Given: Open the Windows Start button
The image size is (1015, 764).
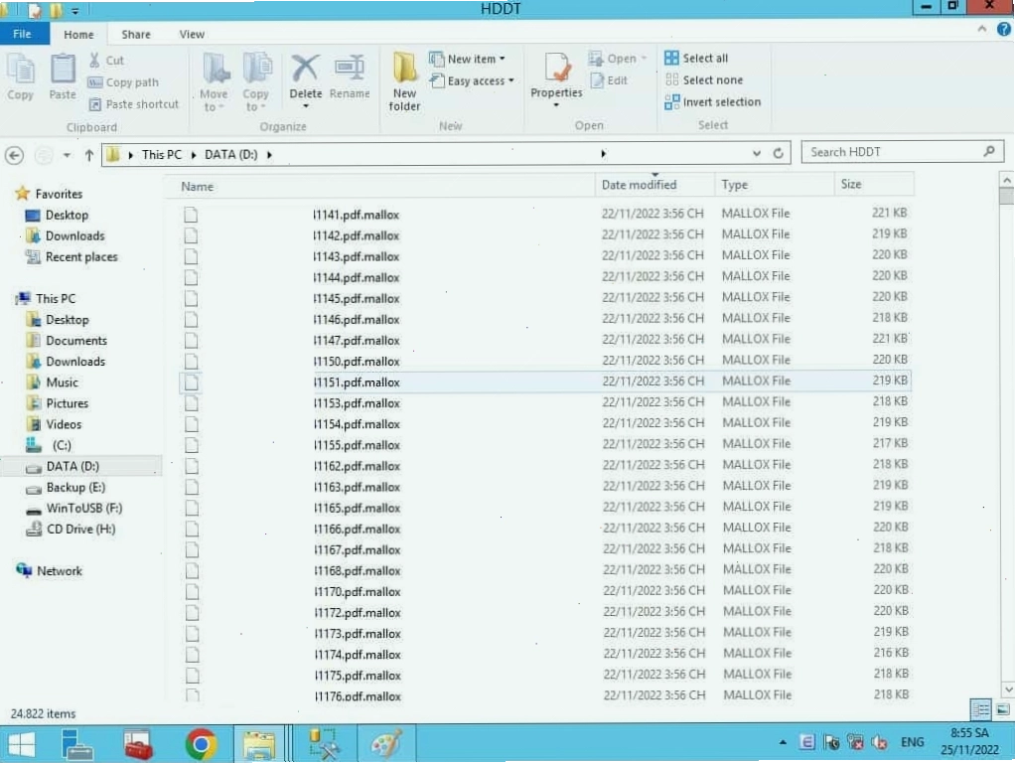Looking at the screenshot, I should [x=22, y=744].
